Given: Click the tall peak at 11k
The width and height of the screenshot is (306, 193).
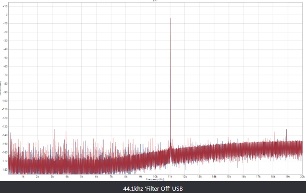Looking at the screenshot, I should tap(170, 65).
